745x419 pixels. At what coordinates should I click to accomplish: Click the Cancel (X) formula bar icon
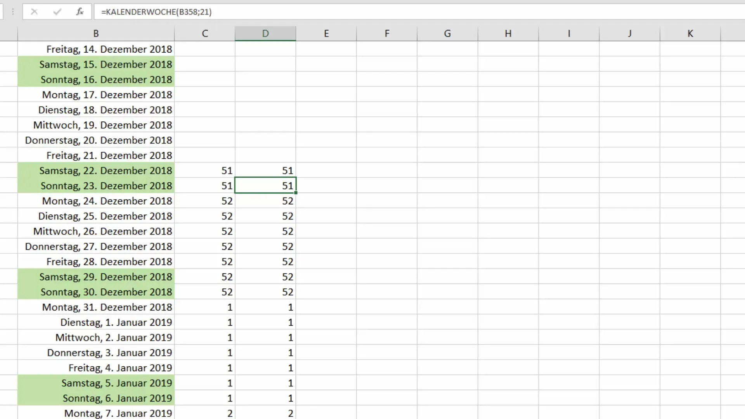(x=34, y=12)
